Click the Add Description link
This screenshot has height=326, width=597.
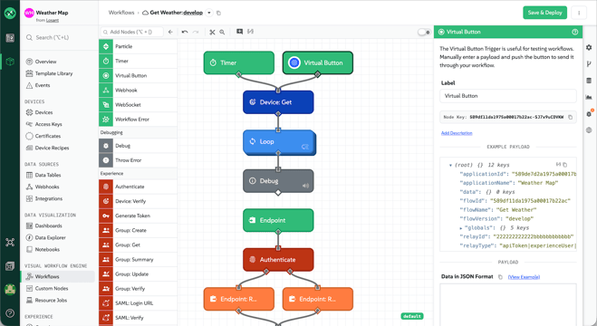[457, 133]
